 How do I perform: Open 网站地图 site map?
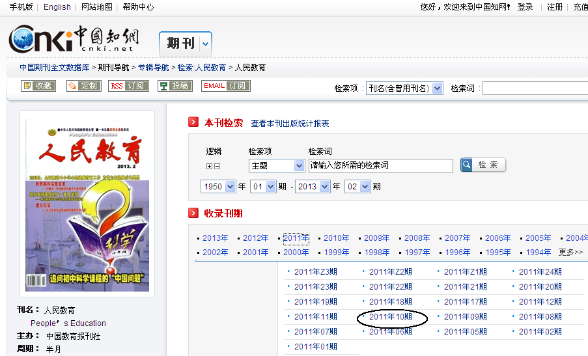[x=97, y=7]
